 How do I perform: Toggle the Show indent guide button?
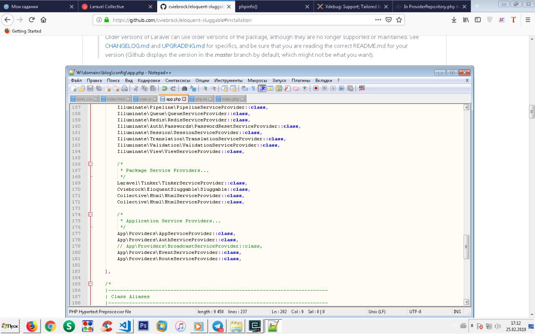click(x=262, y=88)
